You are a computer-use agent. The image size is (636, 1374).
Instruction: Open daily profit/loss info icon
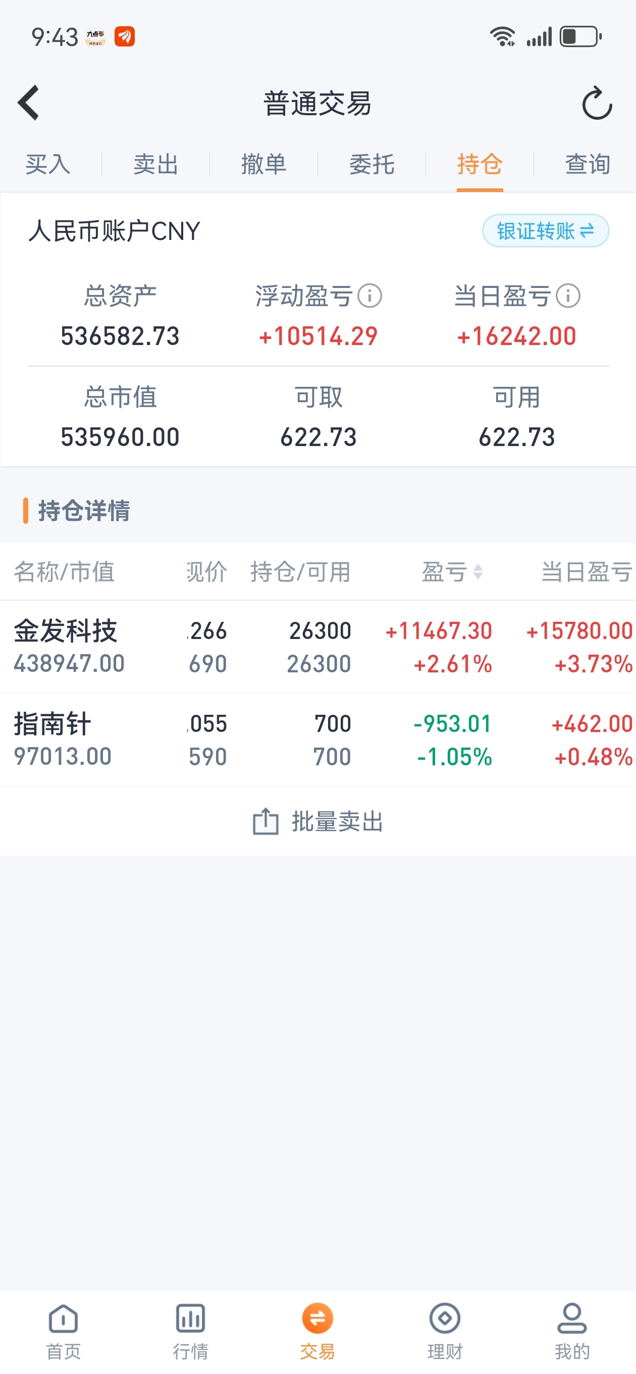(568, 296)
